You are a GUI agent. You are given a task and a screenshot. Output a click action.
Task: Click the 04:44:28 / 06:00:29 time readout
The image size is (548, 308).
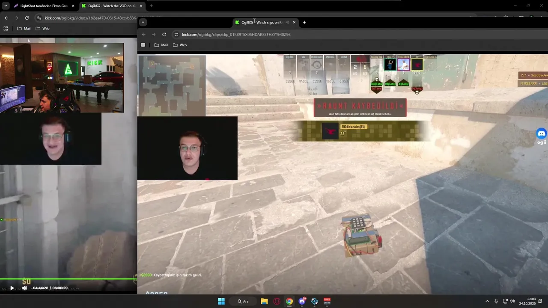point(50,288)
